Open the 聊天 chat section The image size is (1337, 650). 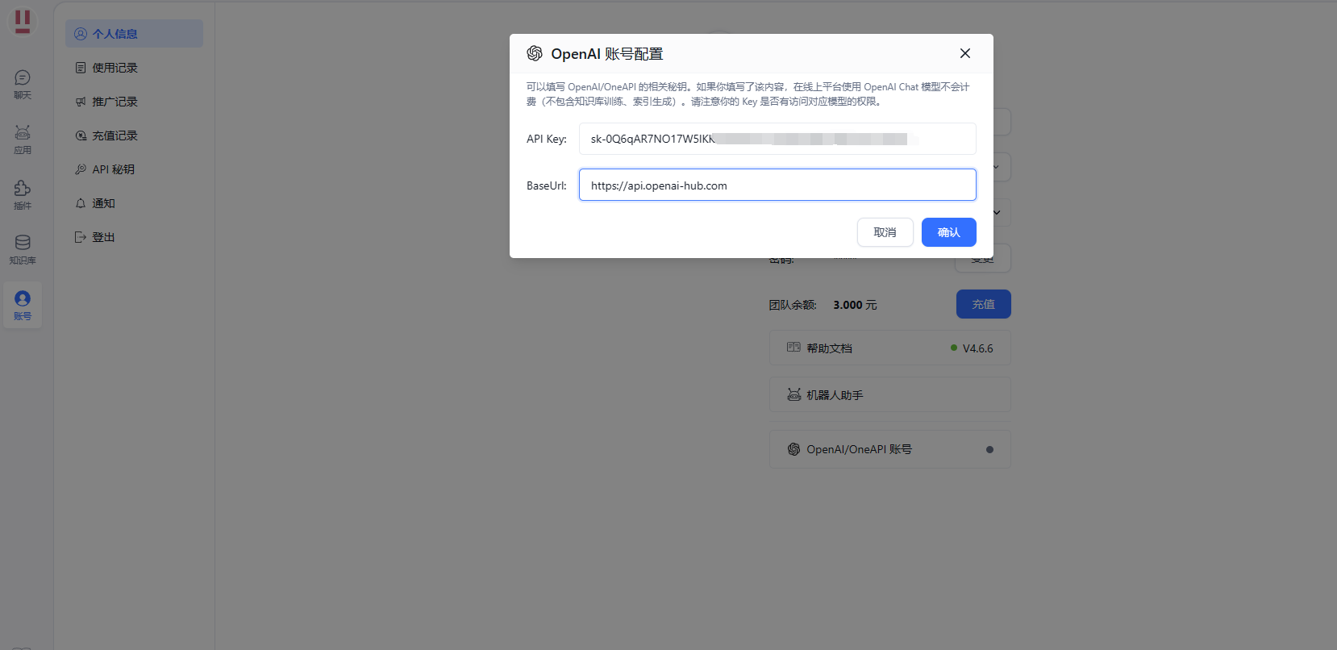coord(23,85)
